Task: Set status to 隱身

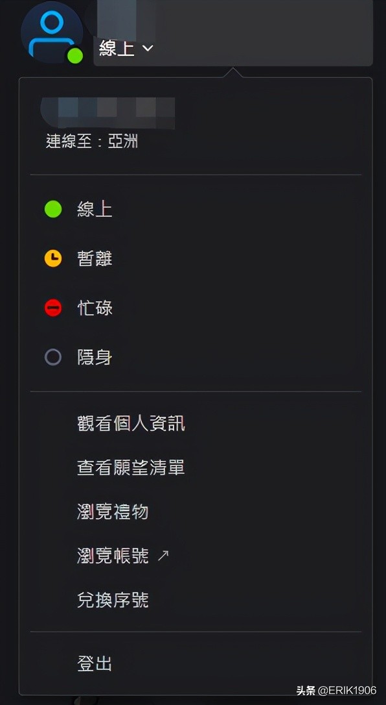Action: click(x=94, y=357)
